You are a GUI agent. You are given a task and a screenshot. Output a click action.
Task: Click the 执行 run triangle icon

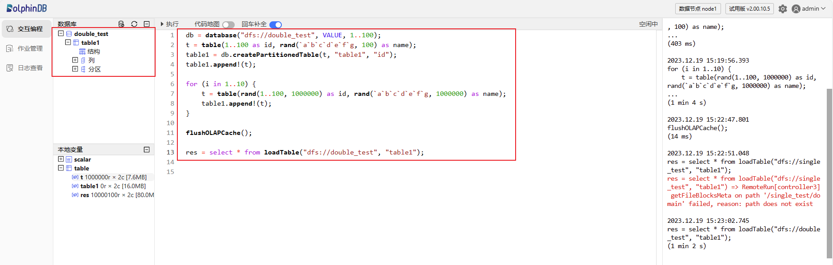coord(162,24)
